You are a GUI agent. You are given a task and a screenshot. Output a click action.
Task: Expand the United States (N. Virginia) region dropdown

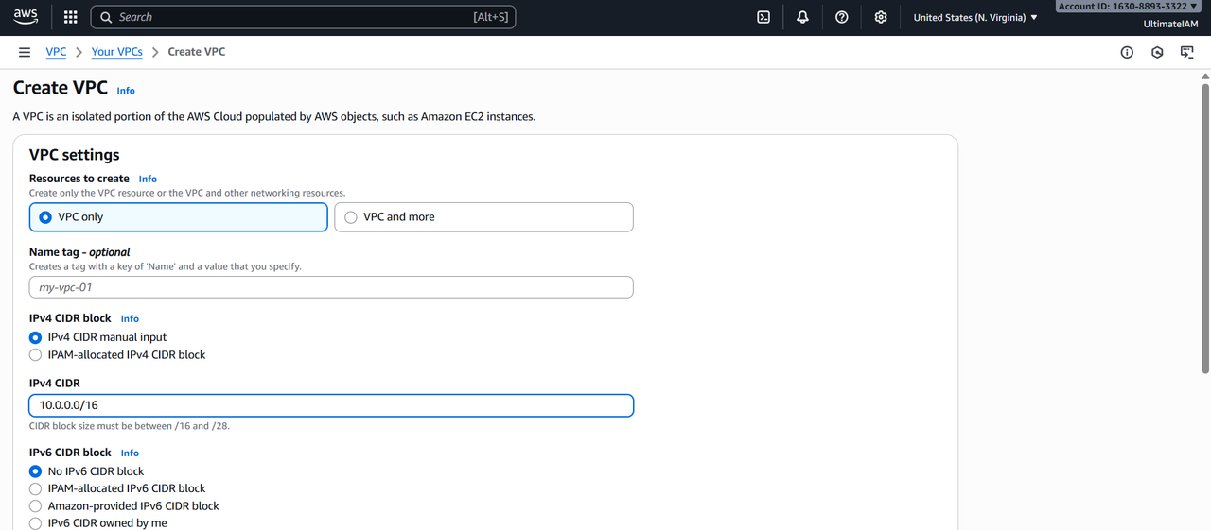pyautogui.click(x=974, y=17)
